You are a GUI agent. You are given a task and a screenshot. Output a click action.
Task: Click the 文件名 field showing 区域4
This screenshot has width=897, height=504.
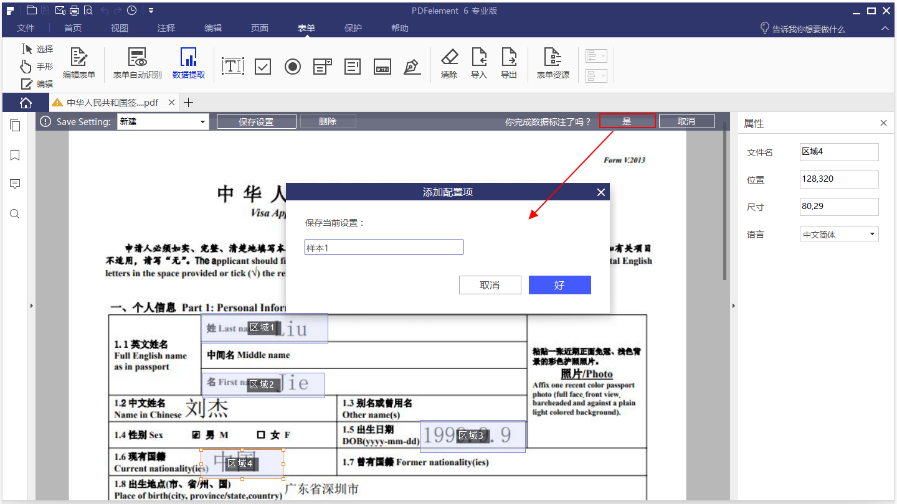[x=839, y=152]
